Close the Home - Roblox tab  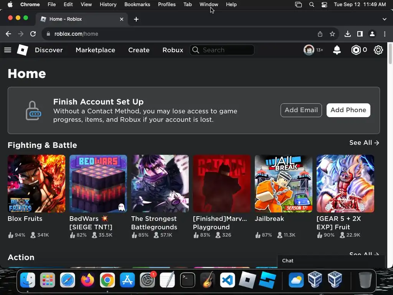click(122, 19)
